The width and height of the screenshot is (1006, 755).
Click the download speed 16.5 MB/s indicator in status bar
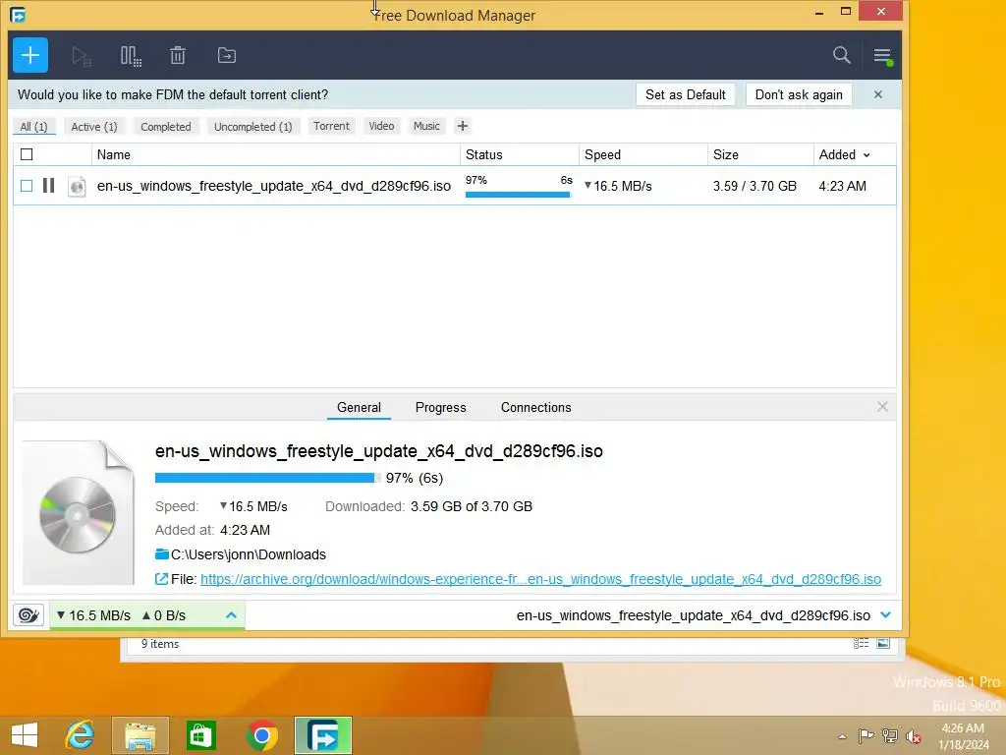[93, 615]
